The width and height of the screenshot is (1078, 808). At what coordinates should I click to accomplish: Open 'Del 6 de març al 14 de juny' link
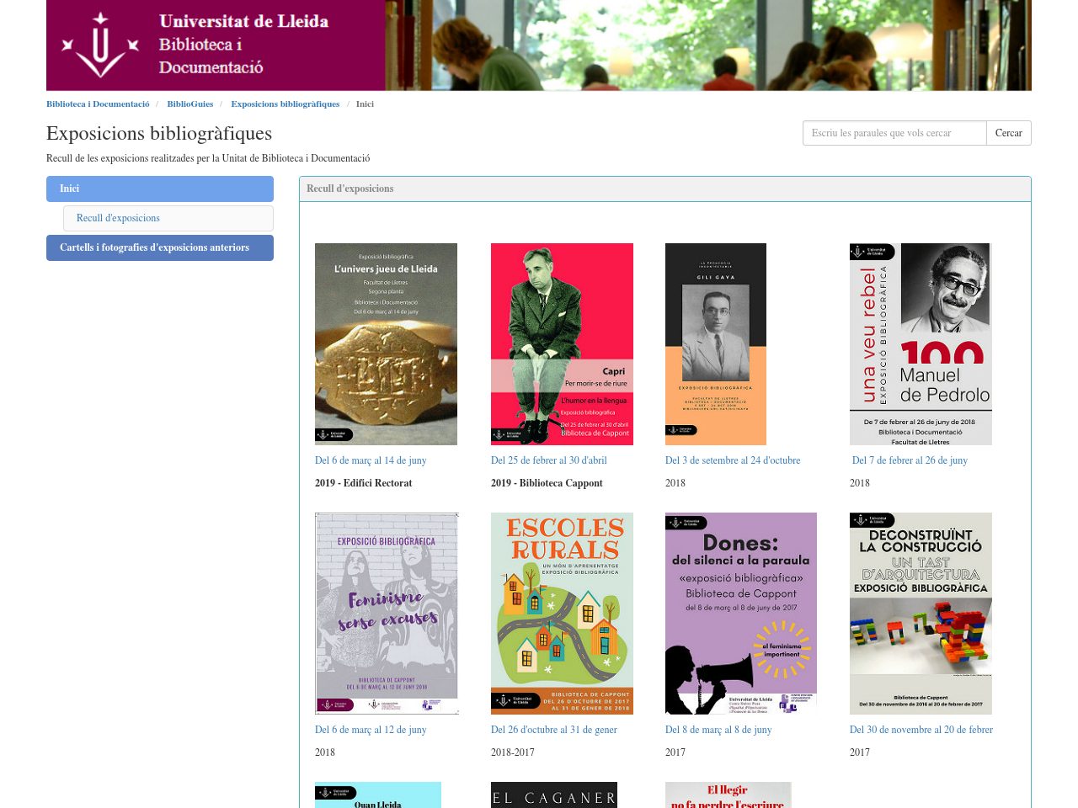coord(371,460)
